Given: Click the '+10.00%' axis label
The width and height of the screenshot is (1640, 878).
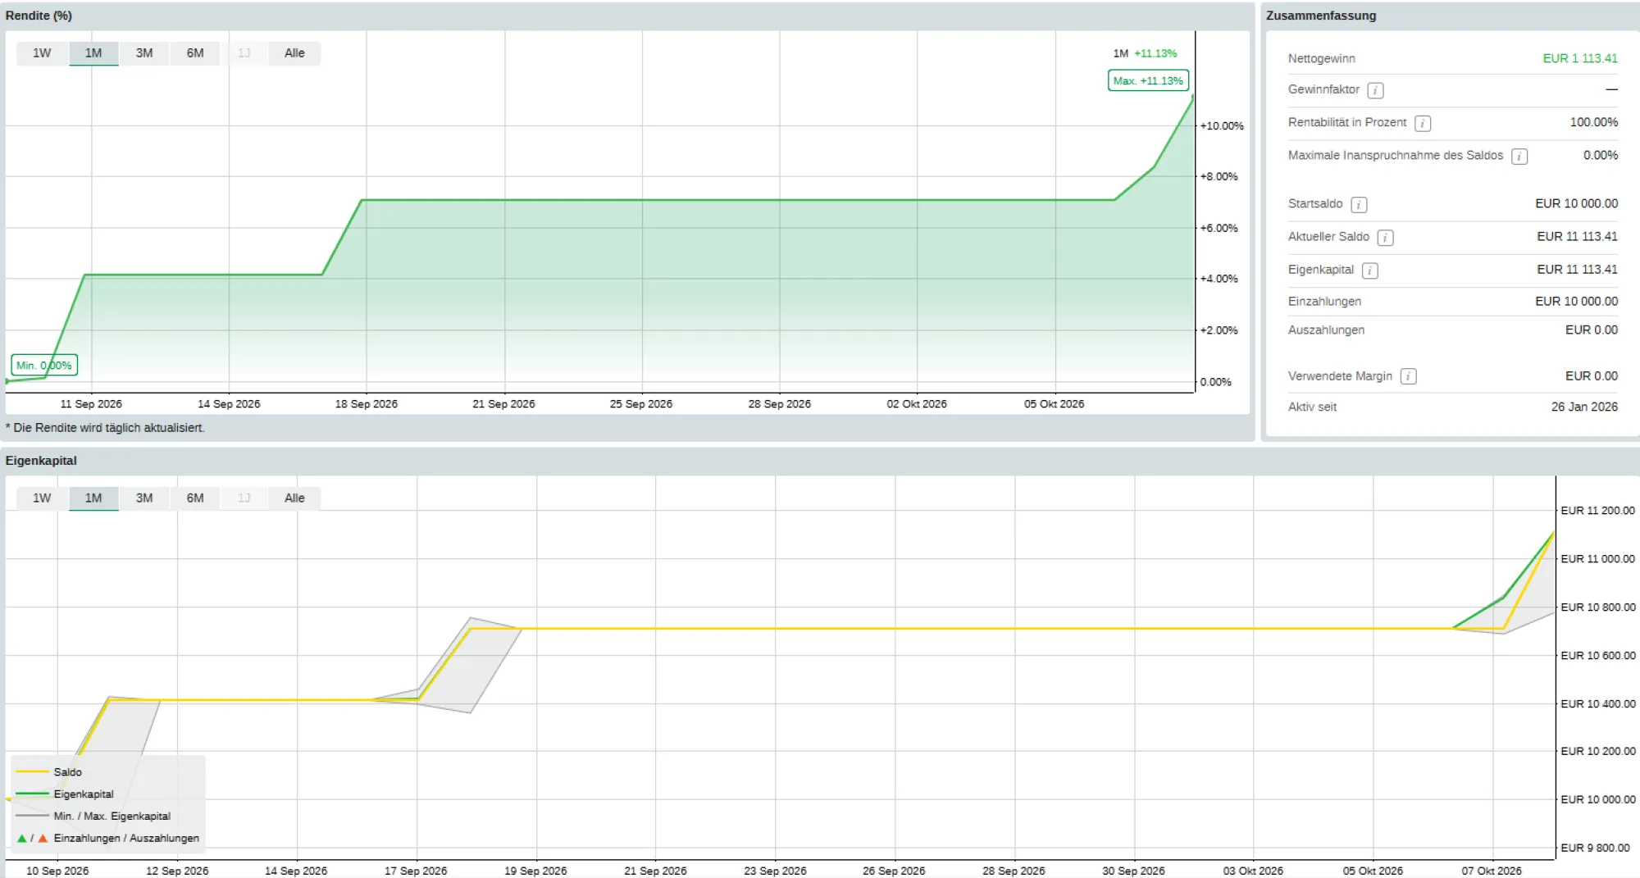Looking at the screenshot, I should [x=1222, y=126].
